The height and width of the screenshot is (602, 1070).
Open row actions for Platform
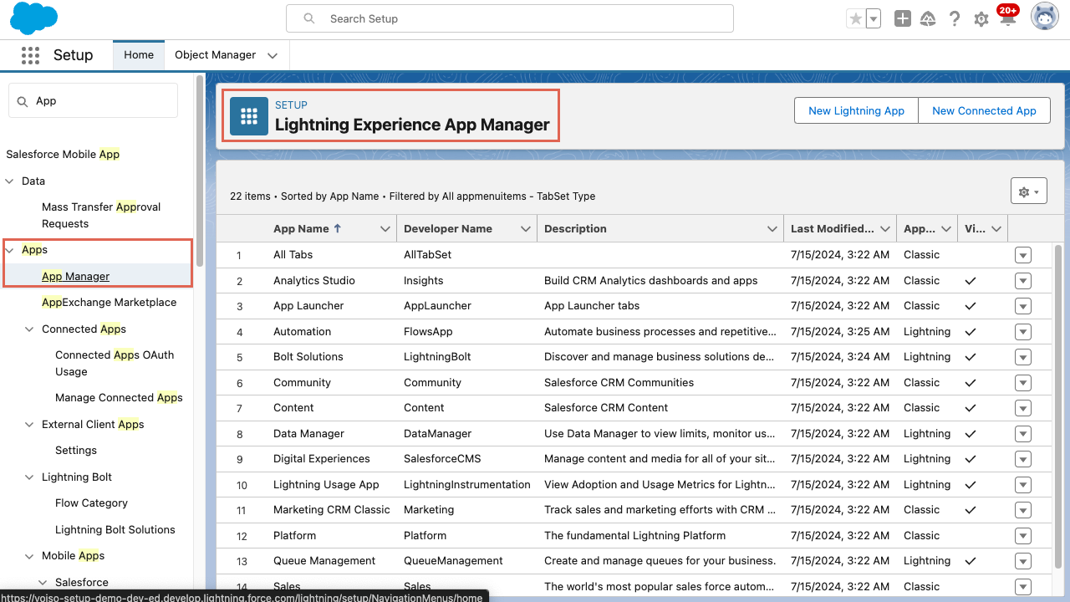click(1023, 536)
